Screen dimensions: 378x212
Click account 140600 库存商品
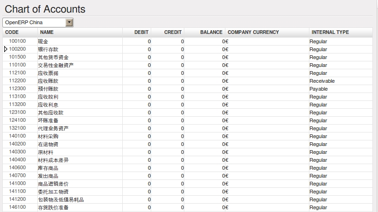point(48,168)
